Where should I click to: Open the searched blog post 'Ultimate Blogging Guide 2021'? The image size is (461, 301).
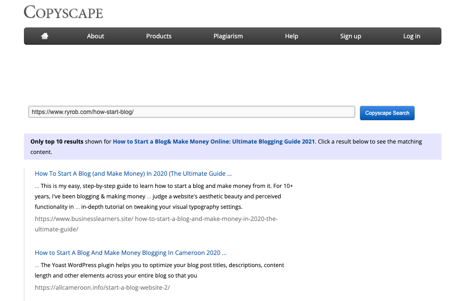click(x=214, y=141)
